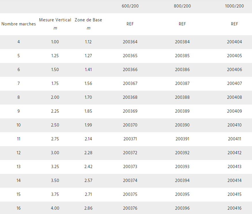Screen dimensions: 252x214
Task: Select reference 200370 for 10 steps
Action: click(130, 125)
